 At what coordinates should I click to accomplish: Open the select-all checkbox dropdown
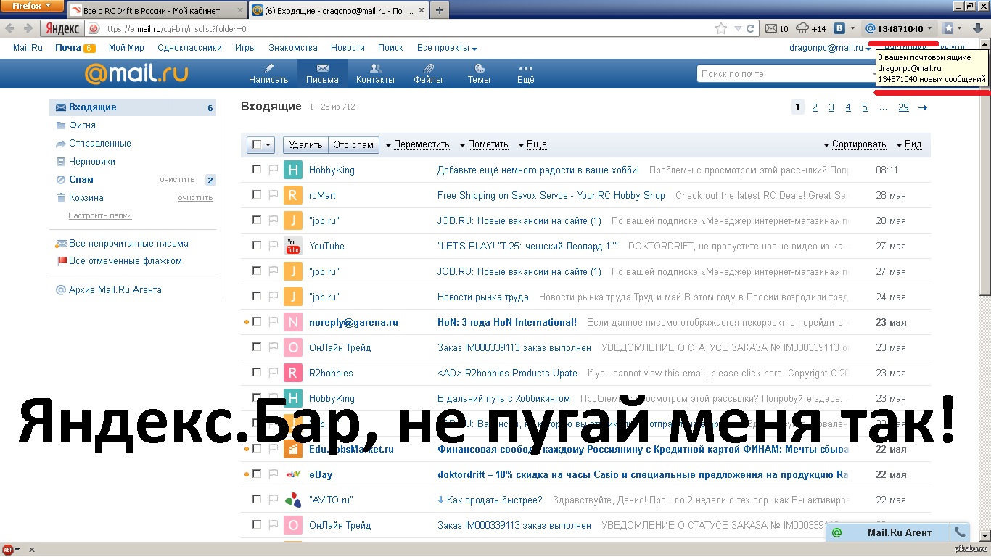point(261,144)
